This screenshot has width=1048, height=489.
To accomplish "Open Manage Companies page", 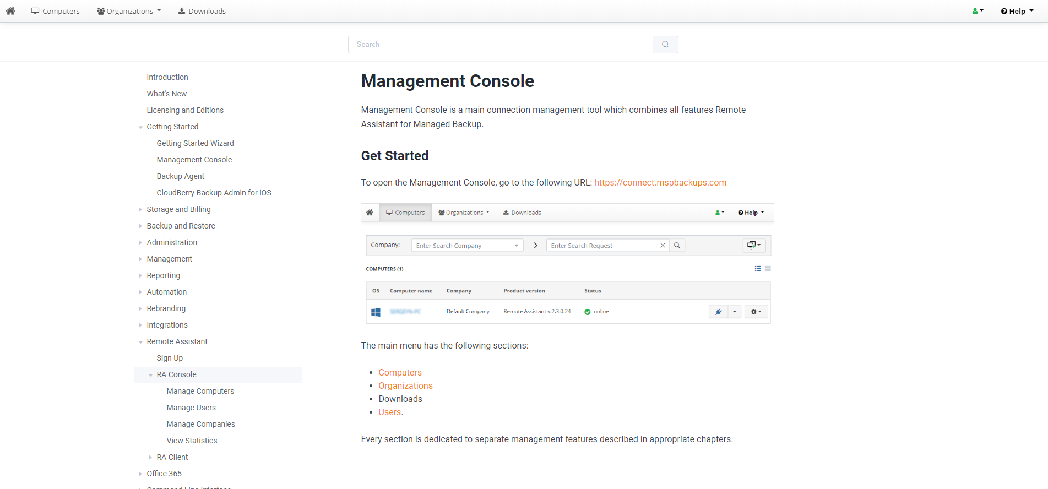I will coord(201,424).
